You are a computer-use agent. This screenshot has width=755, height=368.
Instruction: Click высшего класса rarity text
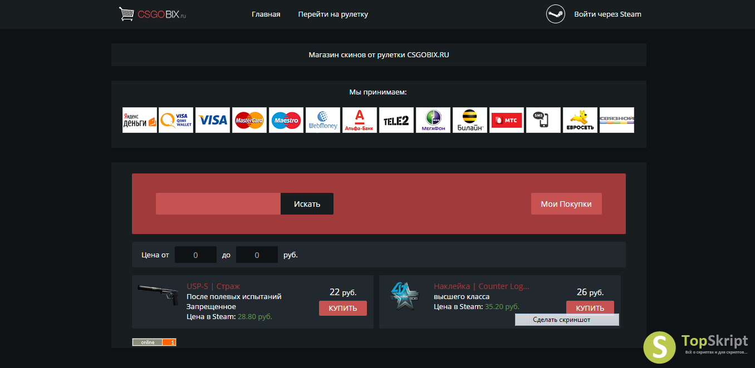(x=462, y=296)
